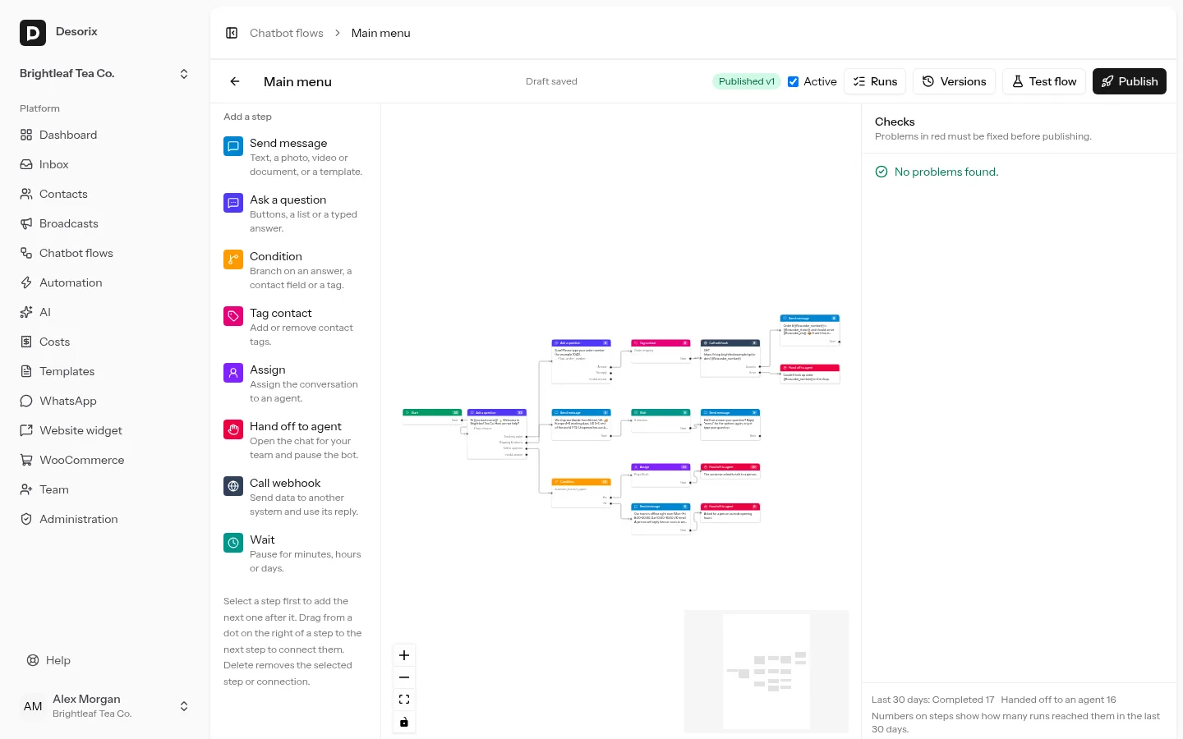Image resolution: width=1183 pixels, height=739 pixels.
Task: Click the Send message step icon
Action: (233, 146)
